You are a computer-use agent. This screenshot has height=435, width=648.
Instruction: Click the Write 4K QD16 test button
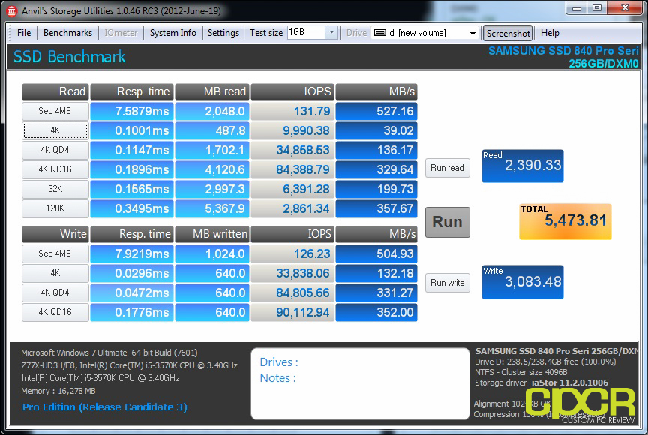click(x=55, y=312)
